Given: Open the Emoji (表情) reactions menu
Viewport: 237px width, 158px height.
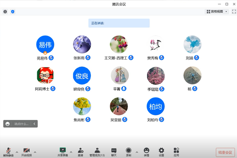Looking at the screenshot, I should (146, 152).
